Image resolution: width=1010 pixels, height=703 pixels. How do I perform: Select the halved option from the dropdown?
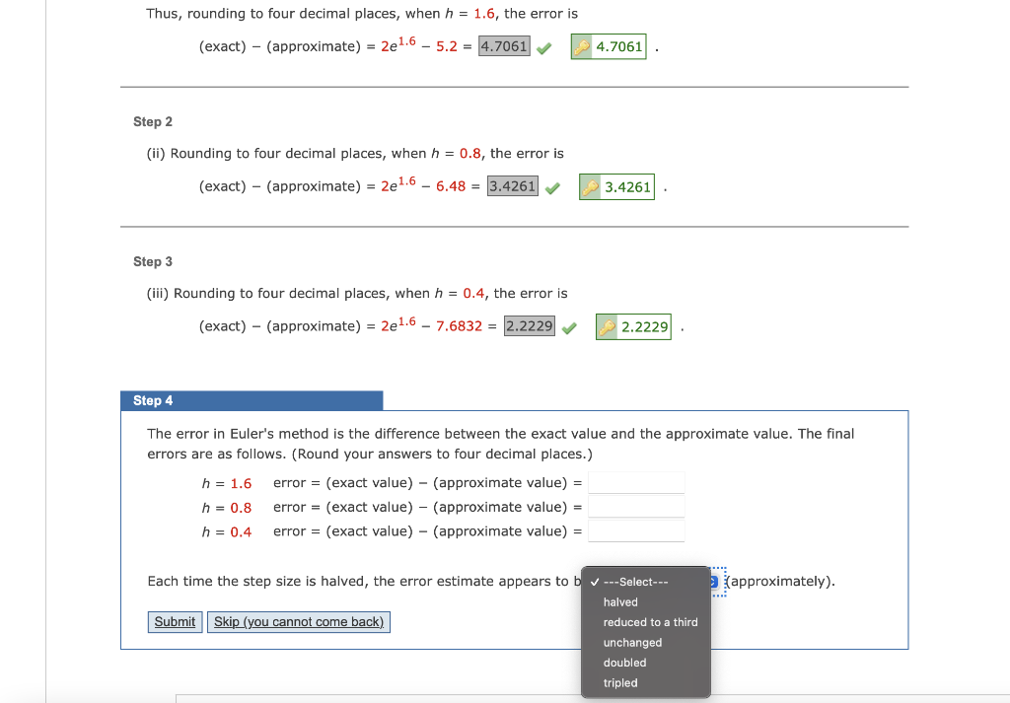(x=621, y=601)
